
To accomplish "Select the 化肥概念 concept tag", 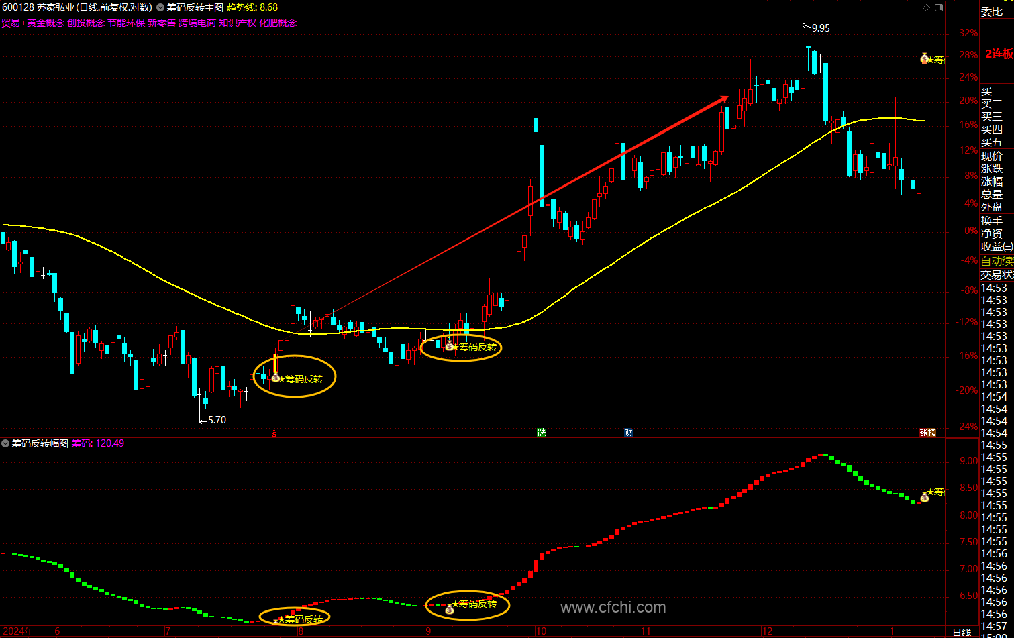I will point(278,22).
